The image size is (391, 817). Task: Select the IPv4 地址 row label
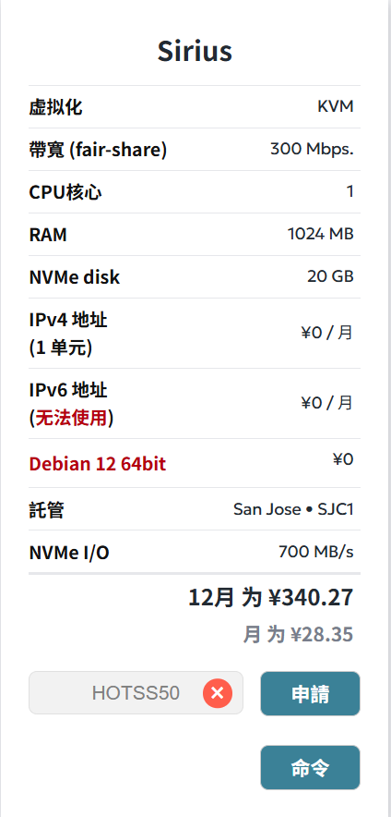pyautogui.click(x=68, y=334)
